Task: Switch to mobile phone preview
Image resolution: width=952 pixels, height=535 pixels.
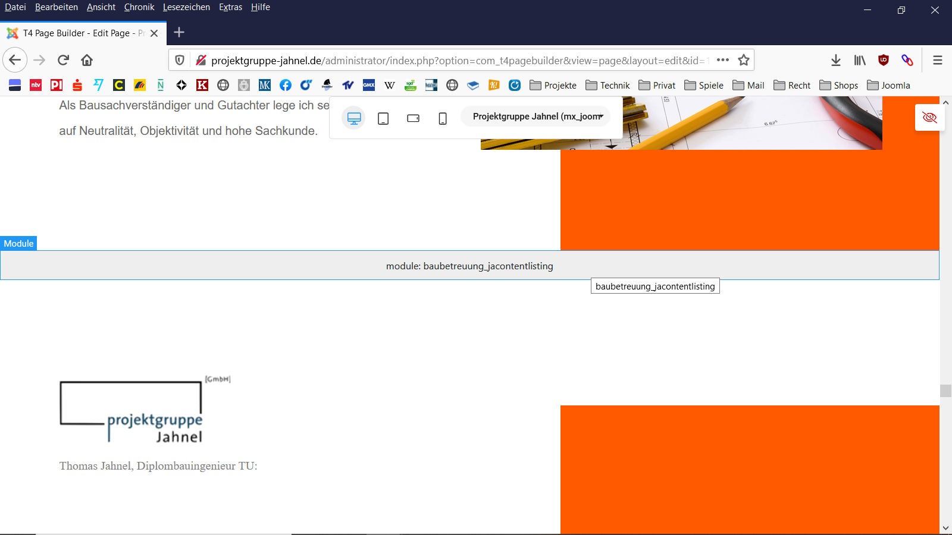Action: point(443,118)
